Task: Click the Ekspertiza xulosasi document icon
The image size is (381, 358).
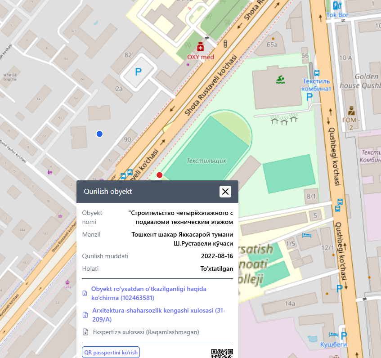Action: [x=85, y=332]
